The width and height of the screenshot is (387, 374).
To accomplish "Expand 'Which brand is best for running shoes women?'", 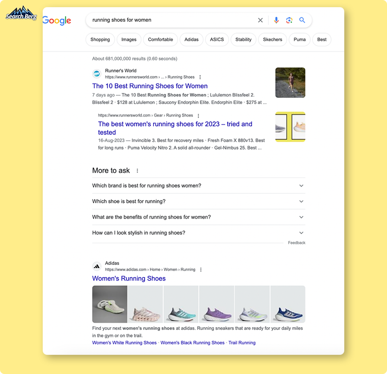I will tap(198, 186).
